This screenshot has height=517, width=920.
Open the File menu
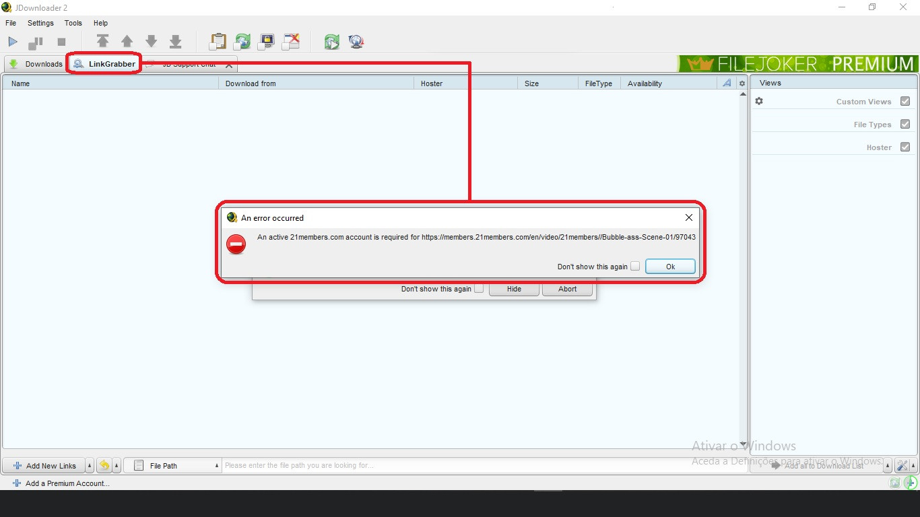point(11,23)
